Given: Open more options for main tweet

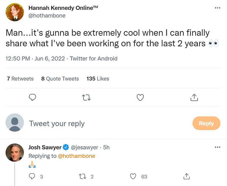Looking at the screenshot, I should pos(217,8).
